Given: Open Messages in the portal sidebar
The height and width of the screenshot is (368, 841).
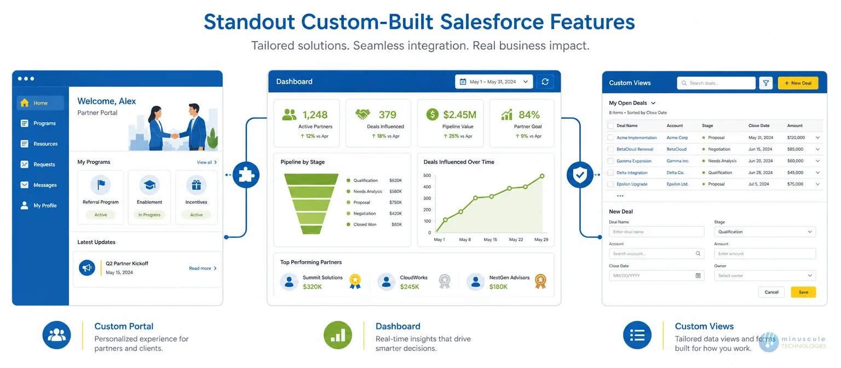Looking at the screenshot, I should point(40,185).
